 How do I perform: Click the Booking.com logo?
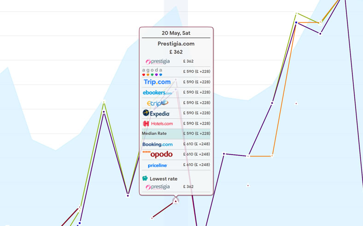click(x=158, y=144)
